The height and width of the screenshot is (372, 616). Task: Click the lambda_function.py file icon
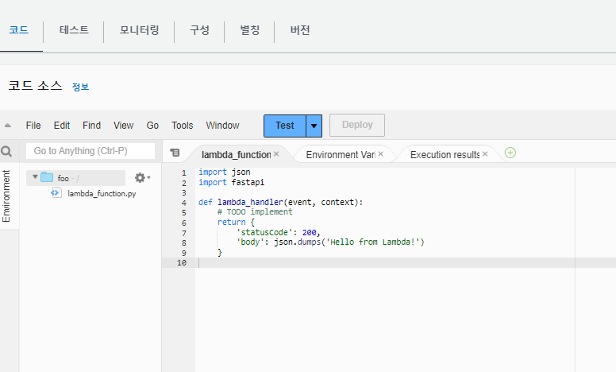pyautogui.click(x=56, y=193)
